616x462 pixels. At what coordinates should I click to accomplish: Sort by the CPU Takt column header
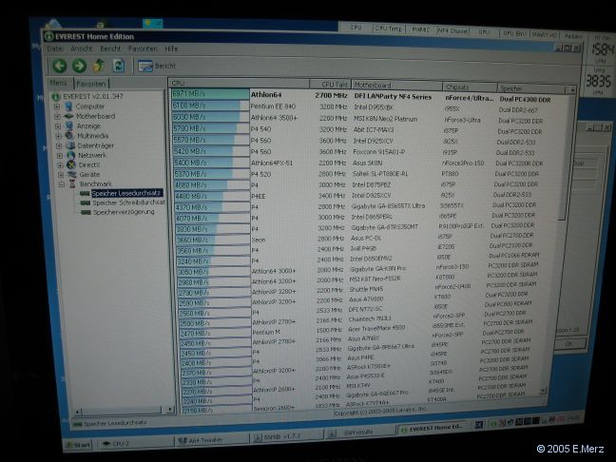pos(331,85)
